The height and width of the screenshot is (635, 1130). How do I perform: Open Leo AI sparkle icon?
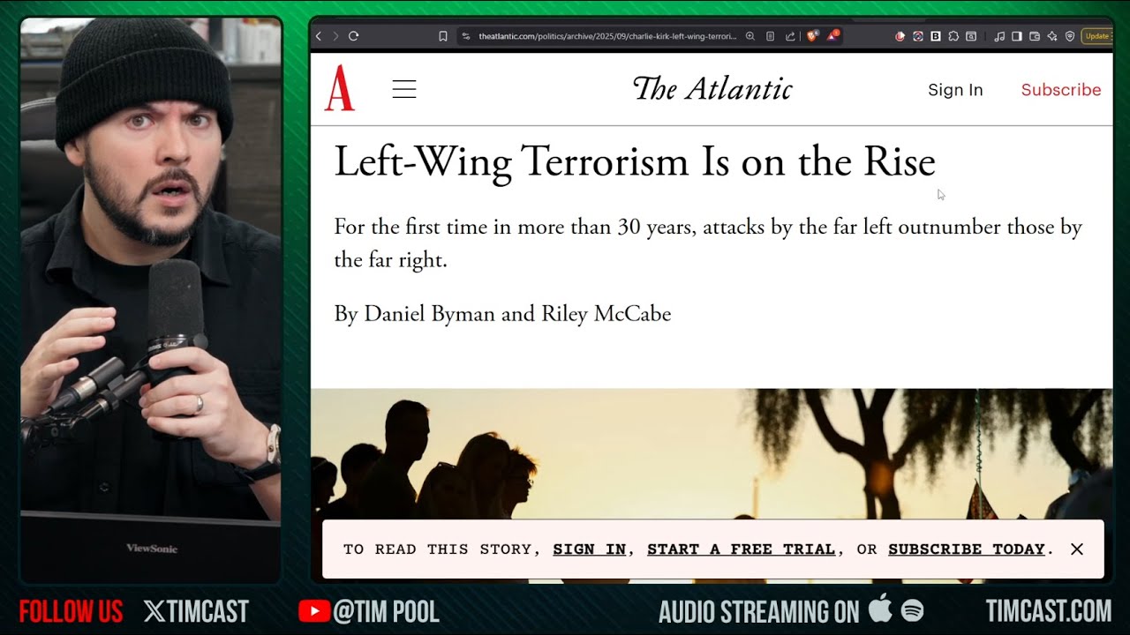tap(1052, 36)
